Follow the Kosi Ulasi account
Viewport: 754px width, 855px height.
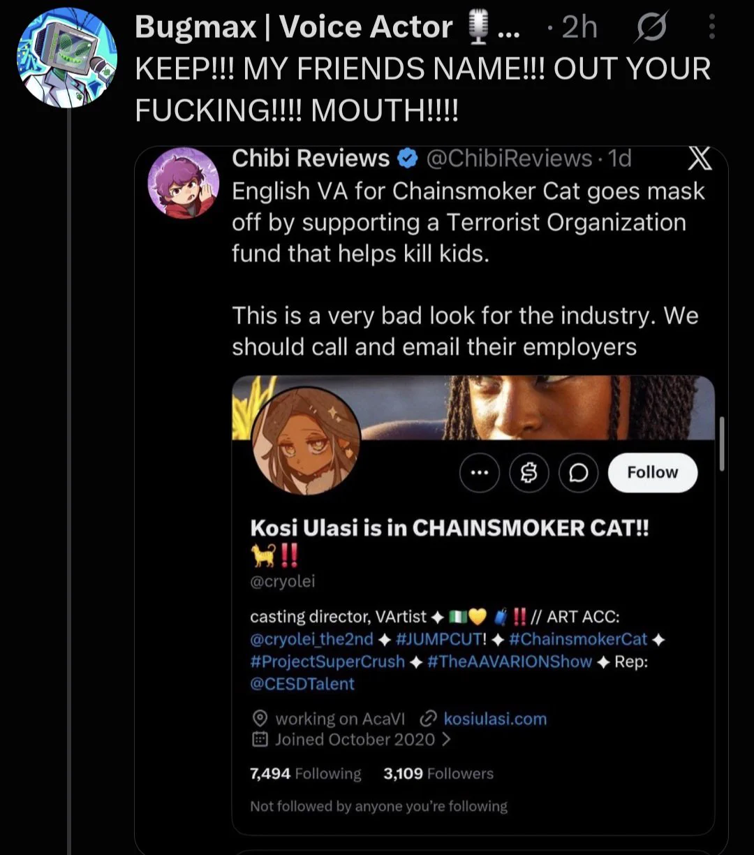653,473
